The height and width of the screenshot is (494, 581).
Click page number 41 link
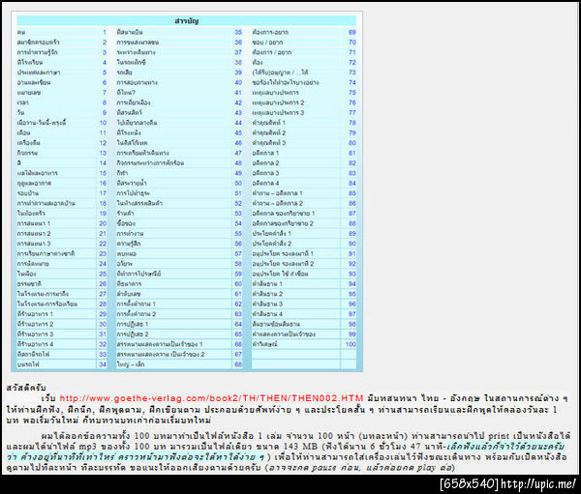tap(238, 93)
